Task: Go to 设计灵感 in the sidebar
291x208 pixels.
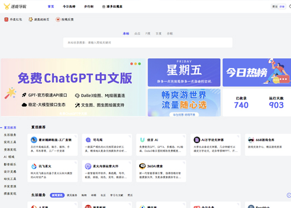Action: tap(10, 171)
